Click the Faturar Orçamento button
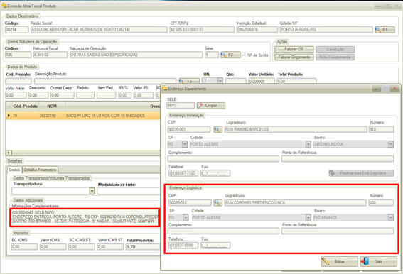This screenshot has width=403, height=274. point(294,57)
